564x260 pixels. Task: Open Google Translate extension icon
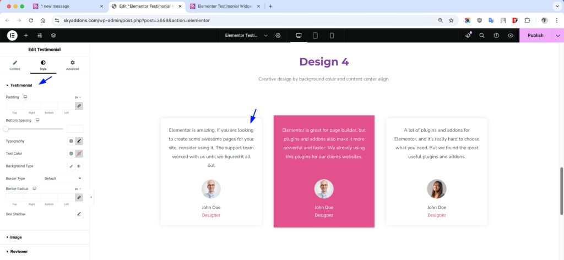(x=491, y=20)
